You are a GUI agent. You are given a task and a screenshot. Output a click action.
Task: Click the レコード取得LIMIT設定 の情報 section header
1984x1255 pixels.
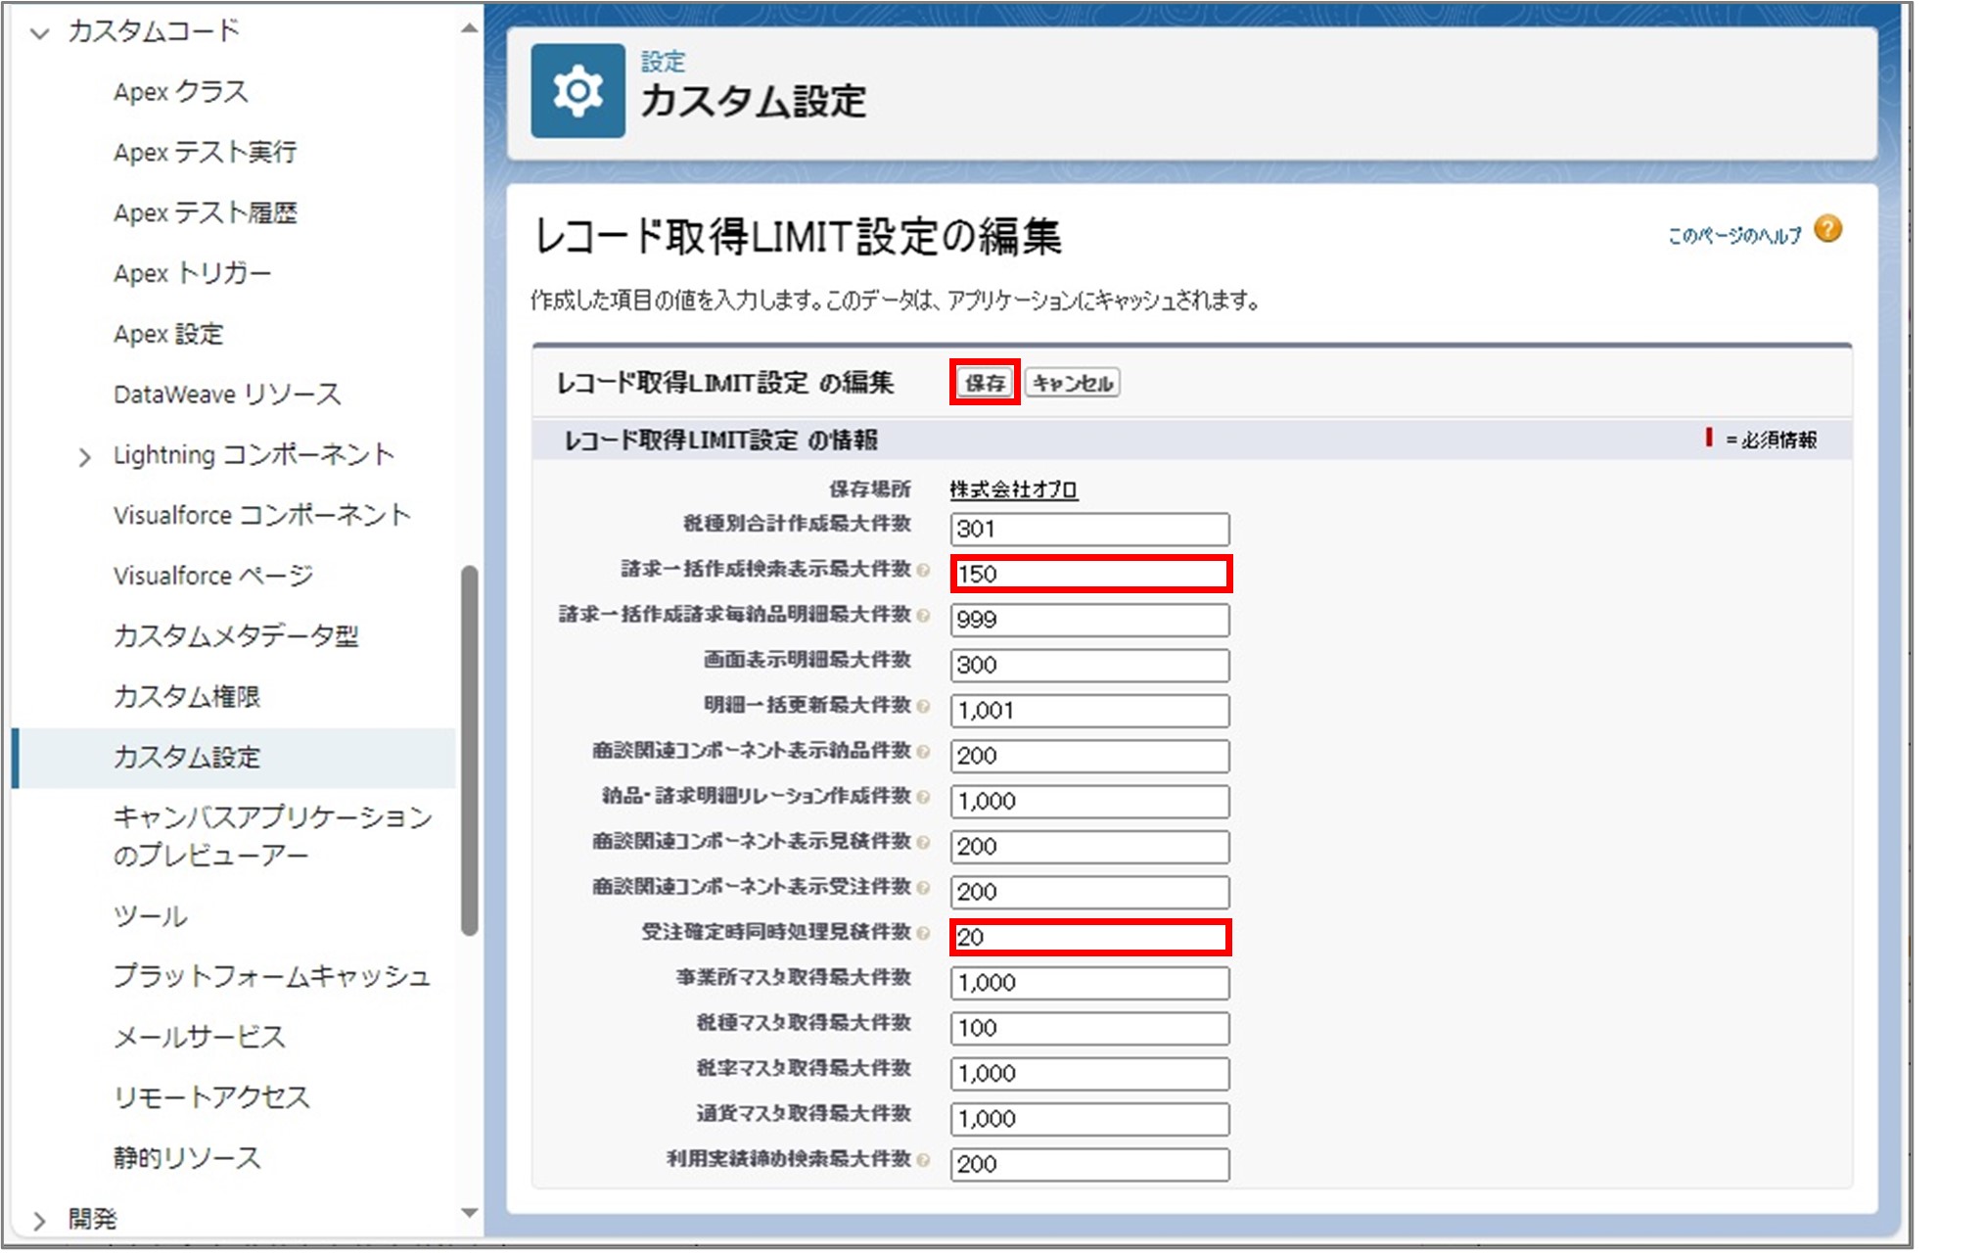(720, 441)
